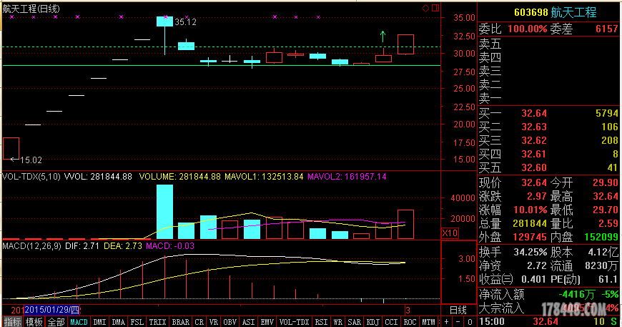Select the VOL-TDX indicator tab
This screenshot has height=327, width=622.
294,322
